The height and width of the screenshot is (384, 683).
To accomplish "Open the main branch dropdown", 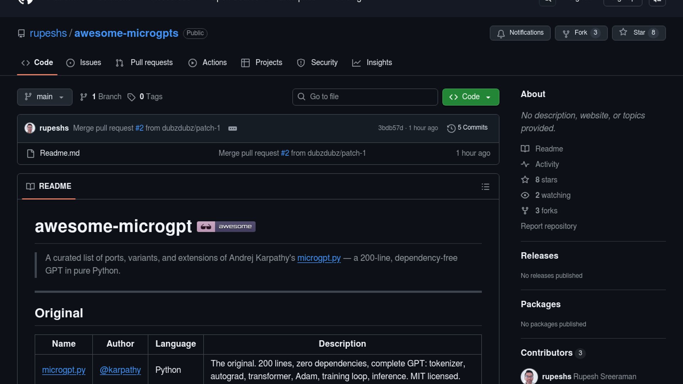I will tap(44, 97).
